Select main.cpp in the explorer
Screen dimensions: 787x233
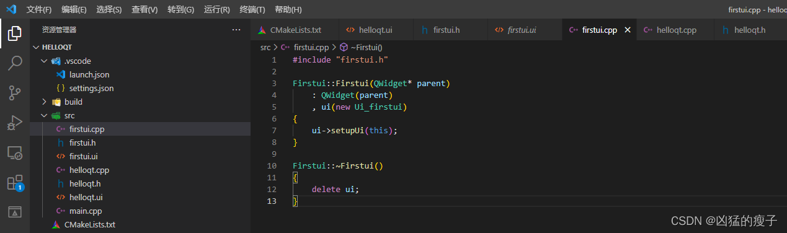point(86,211)
